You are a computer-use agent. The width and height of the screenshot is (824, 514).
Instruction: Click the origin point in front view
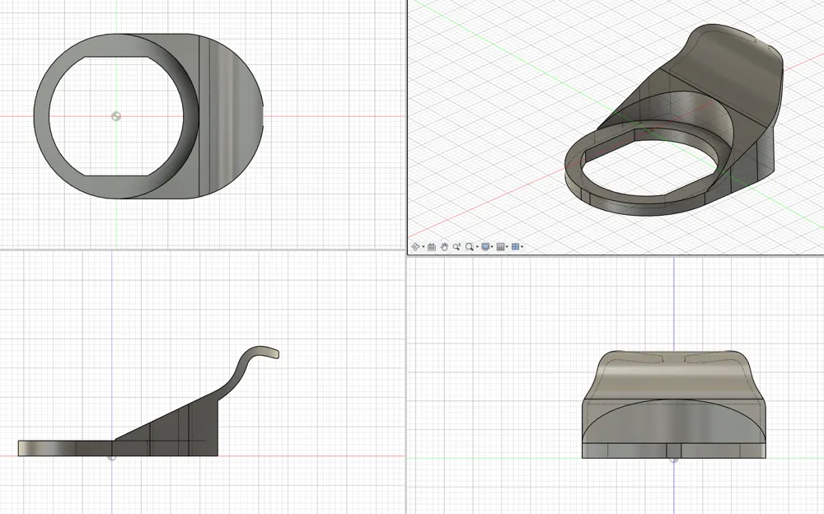(x=674, y=458)
